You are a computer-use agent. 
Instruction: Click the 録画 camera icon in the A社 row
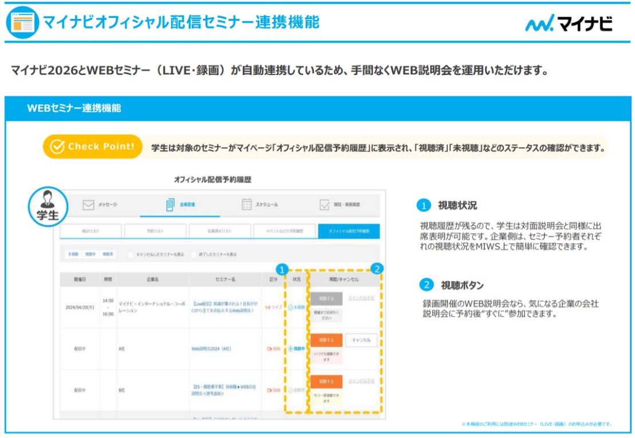pos(269,349)
